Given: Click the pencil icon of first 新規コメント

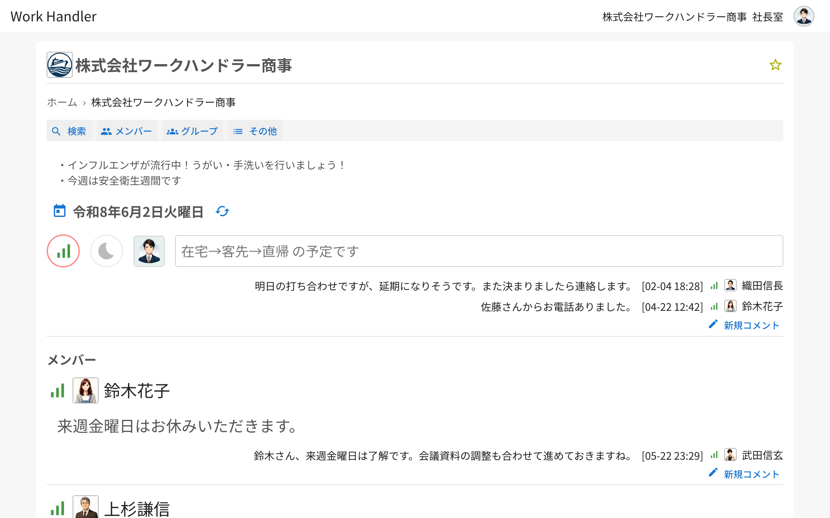Looking at the screenshot, I should pos(713,324).
